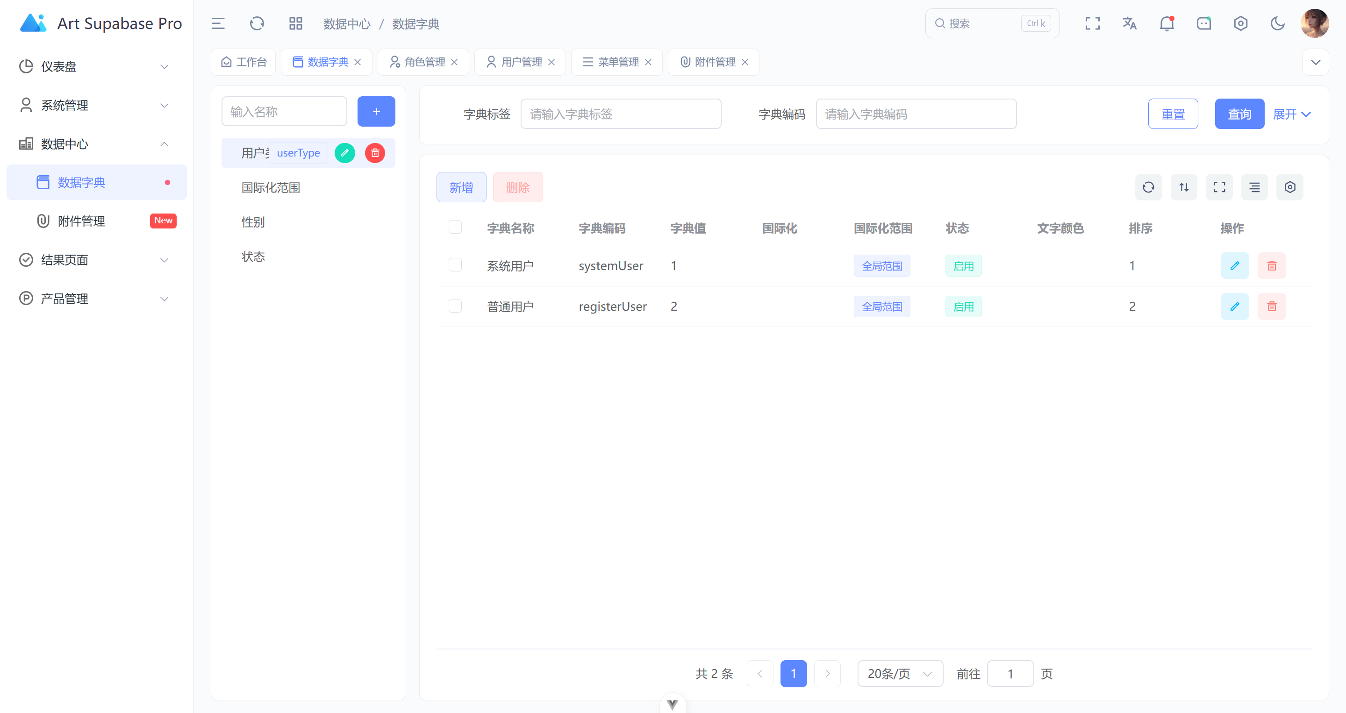Viewport: 1346px width, 713px height.
Task: Select the checkbox for 系统用户 row
Action: 455,265
